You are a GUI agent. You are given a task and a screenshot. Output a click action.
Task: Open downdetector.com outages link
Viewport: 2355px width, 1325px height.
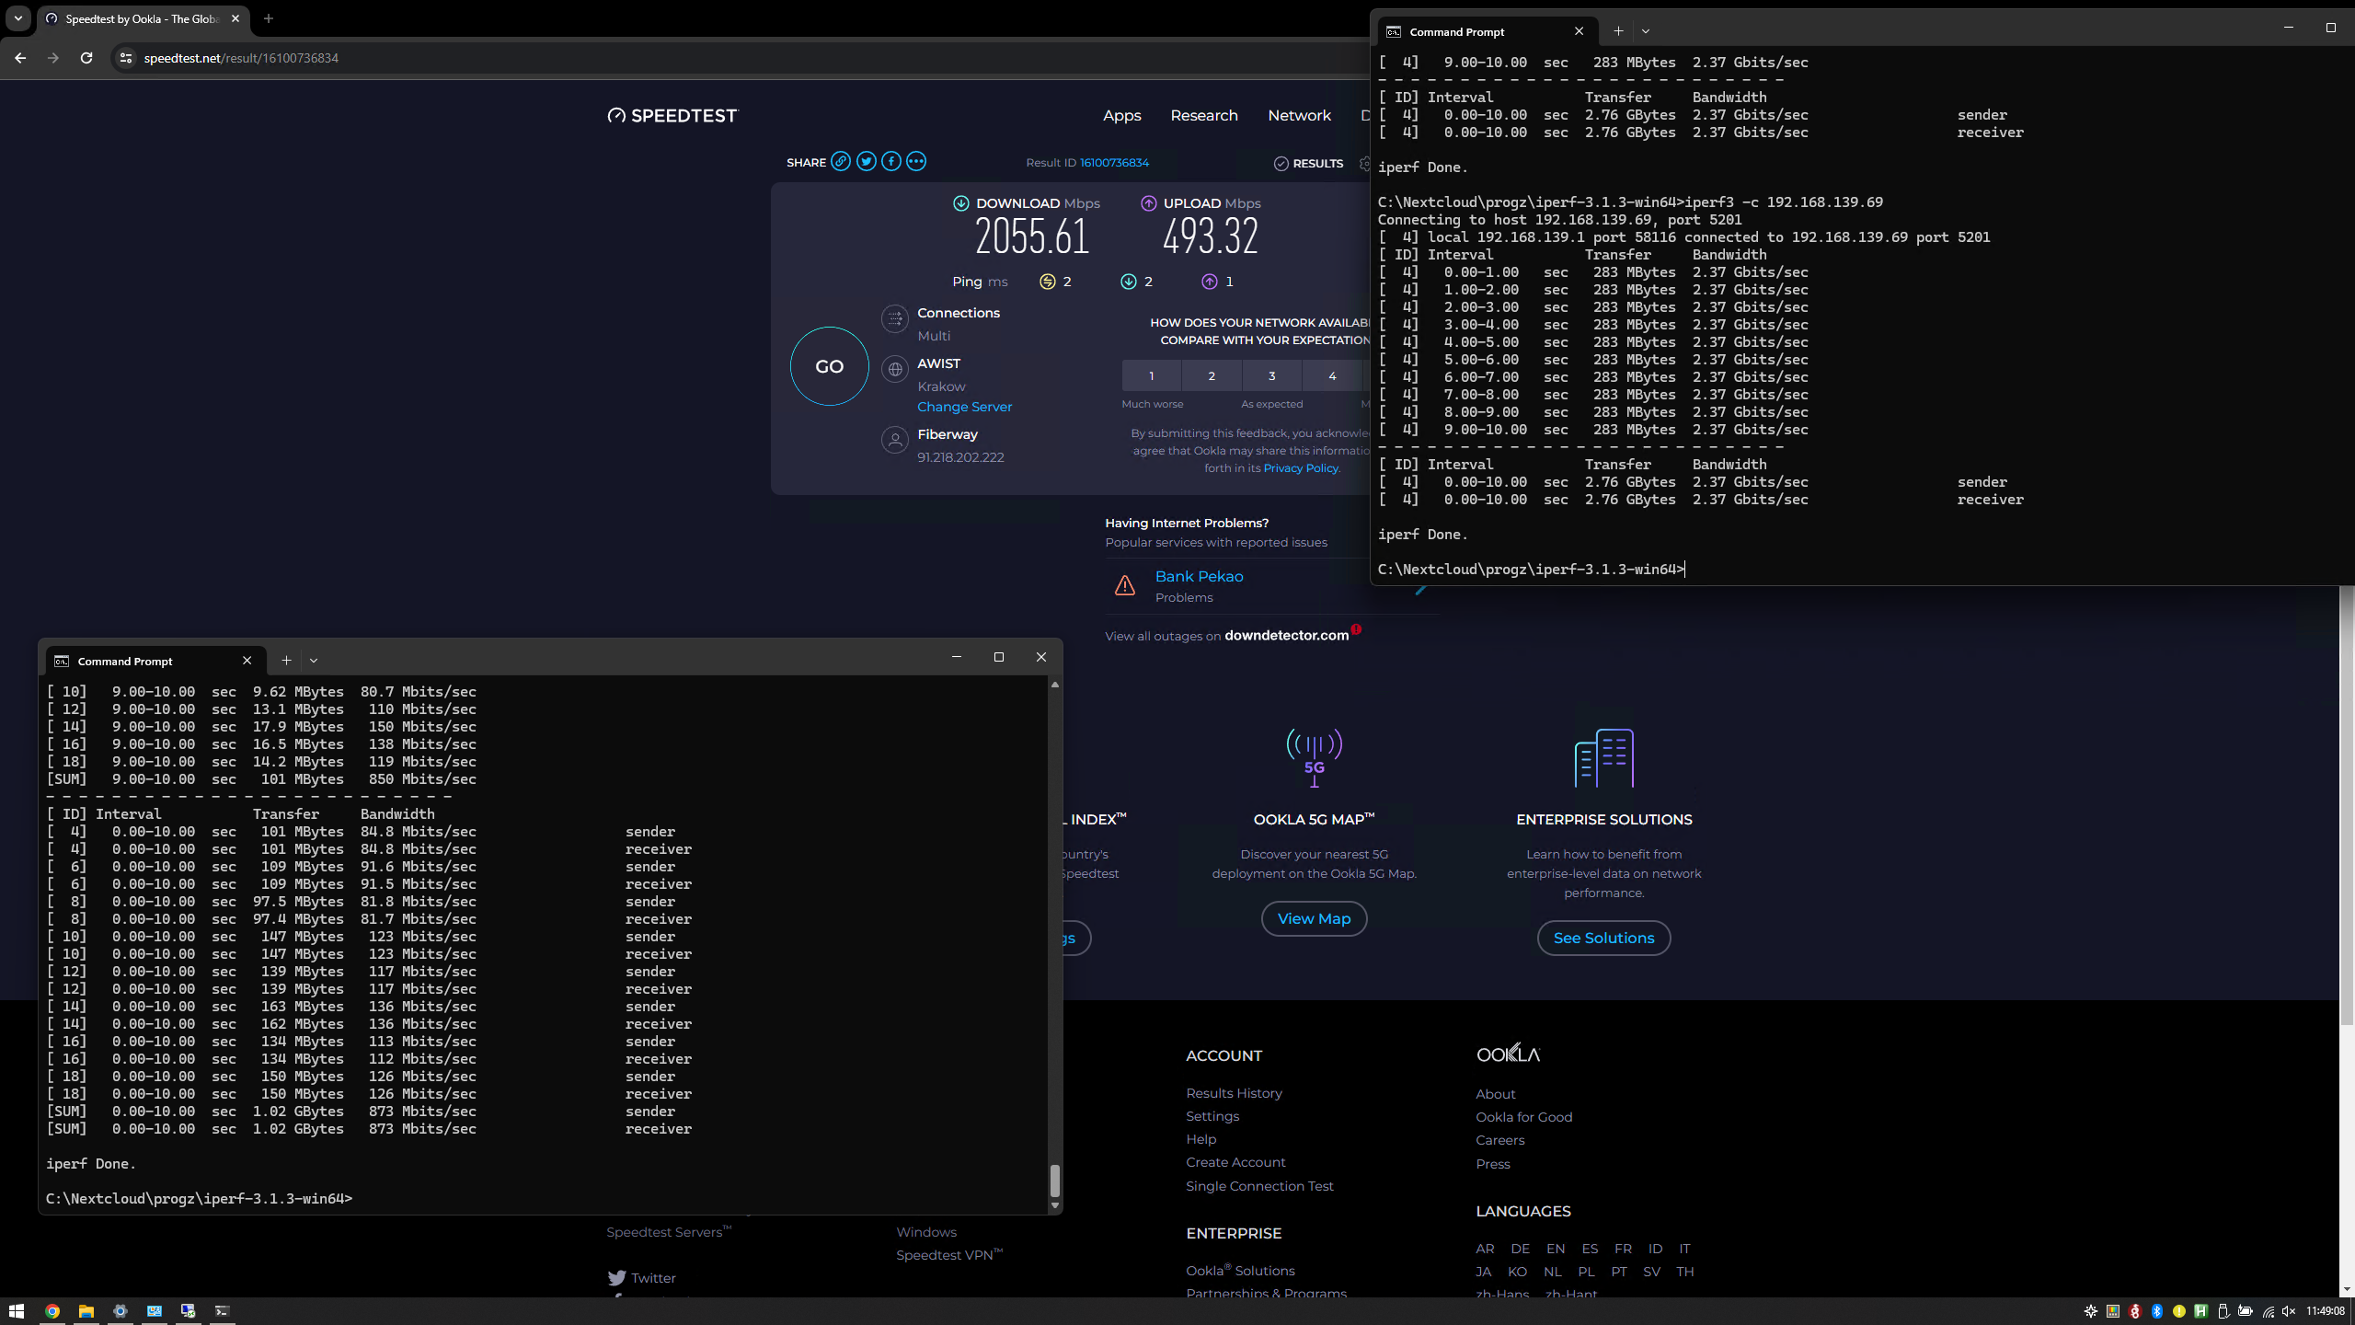1286,635
